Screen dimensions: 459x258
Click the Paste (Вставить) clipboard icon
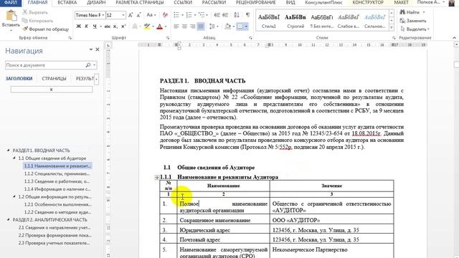(x=11, y=16)
